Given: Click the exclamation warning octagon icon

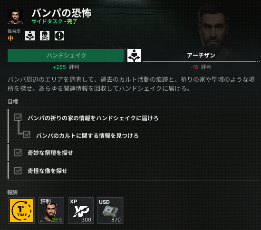Looking at the screenshot, I should [59, 36].
